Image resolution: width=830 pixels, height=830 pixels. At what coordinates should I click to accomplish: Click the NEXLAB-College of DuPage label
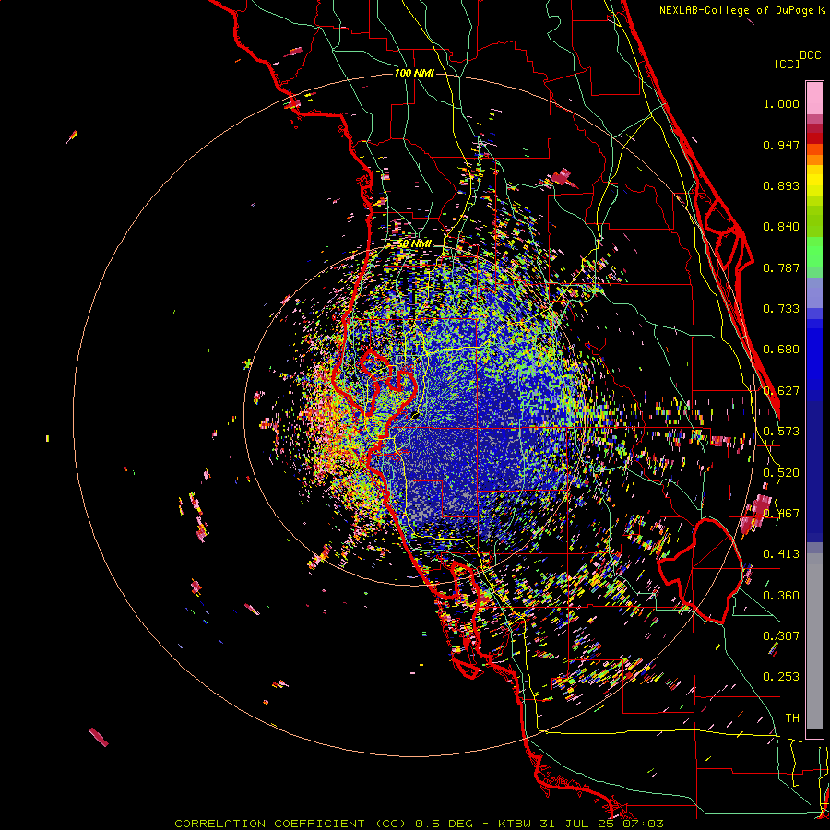click(x=741, y=10)
